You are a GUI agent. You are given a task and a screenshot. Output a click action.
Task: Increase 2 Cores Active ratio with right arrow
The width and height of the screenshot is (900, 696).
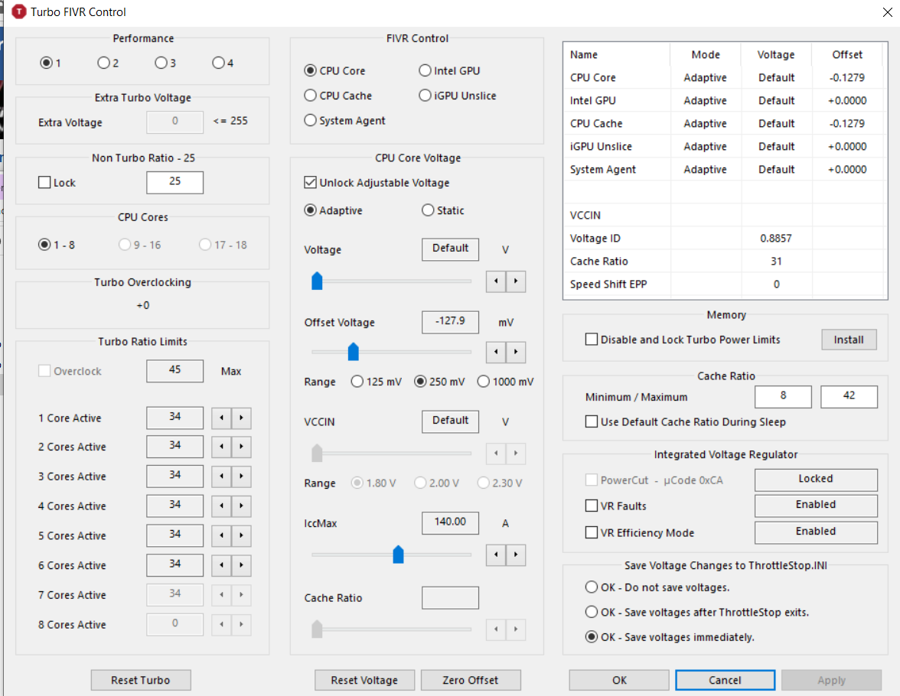coord(242,447)
